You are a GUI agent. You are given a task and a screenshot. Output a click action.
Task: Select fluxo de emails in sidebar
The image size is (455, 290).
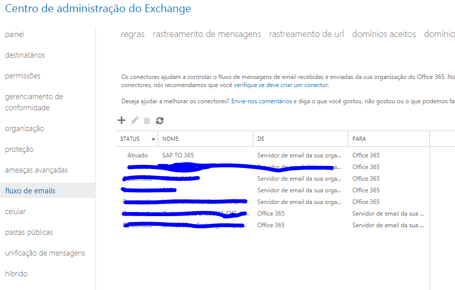[x=48, y=190]
